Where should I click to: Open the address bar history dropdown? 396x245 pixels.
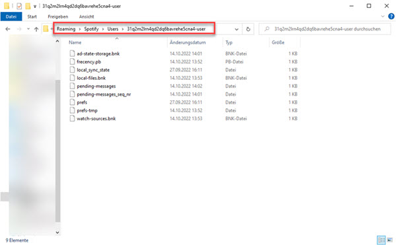(x=237, y=29)
